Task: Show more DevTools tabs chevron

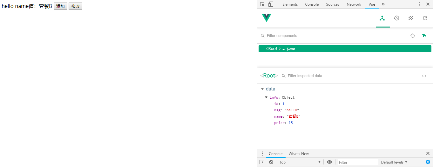Action: [383, 4]
